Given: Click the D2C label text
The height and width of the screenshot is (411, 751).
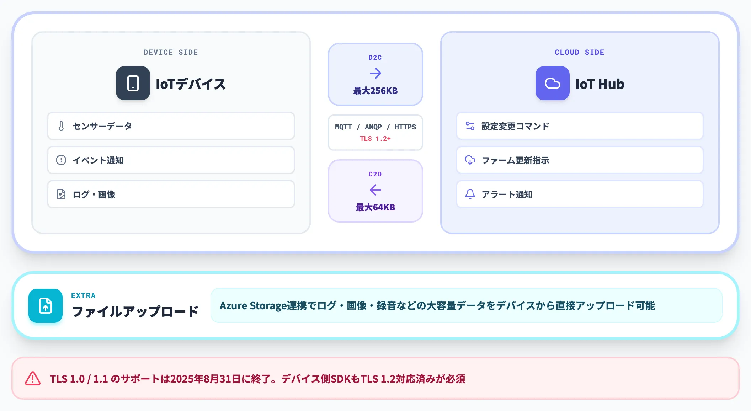Looking at the screenshot, I should point(375,58).
